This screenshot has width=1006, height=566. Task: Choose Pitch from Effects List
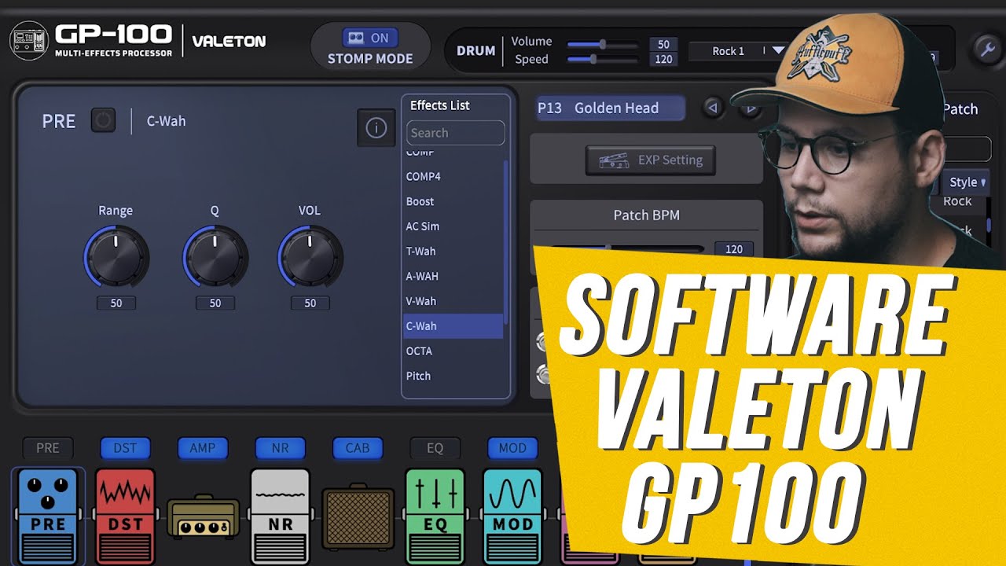[453, 376]
